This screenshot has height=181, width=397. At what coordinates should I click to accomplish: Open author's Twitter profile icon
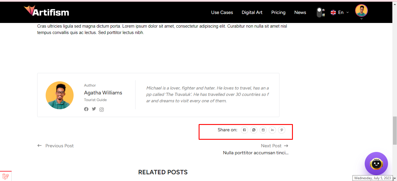pos(94,109)
